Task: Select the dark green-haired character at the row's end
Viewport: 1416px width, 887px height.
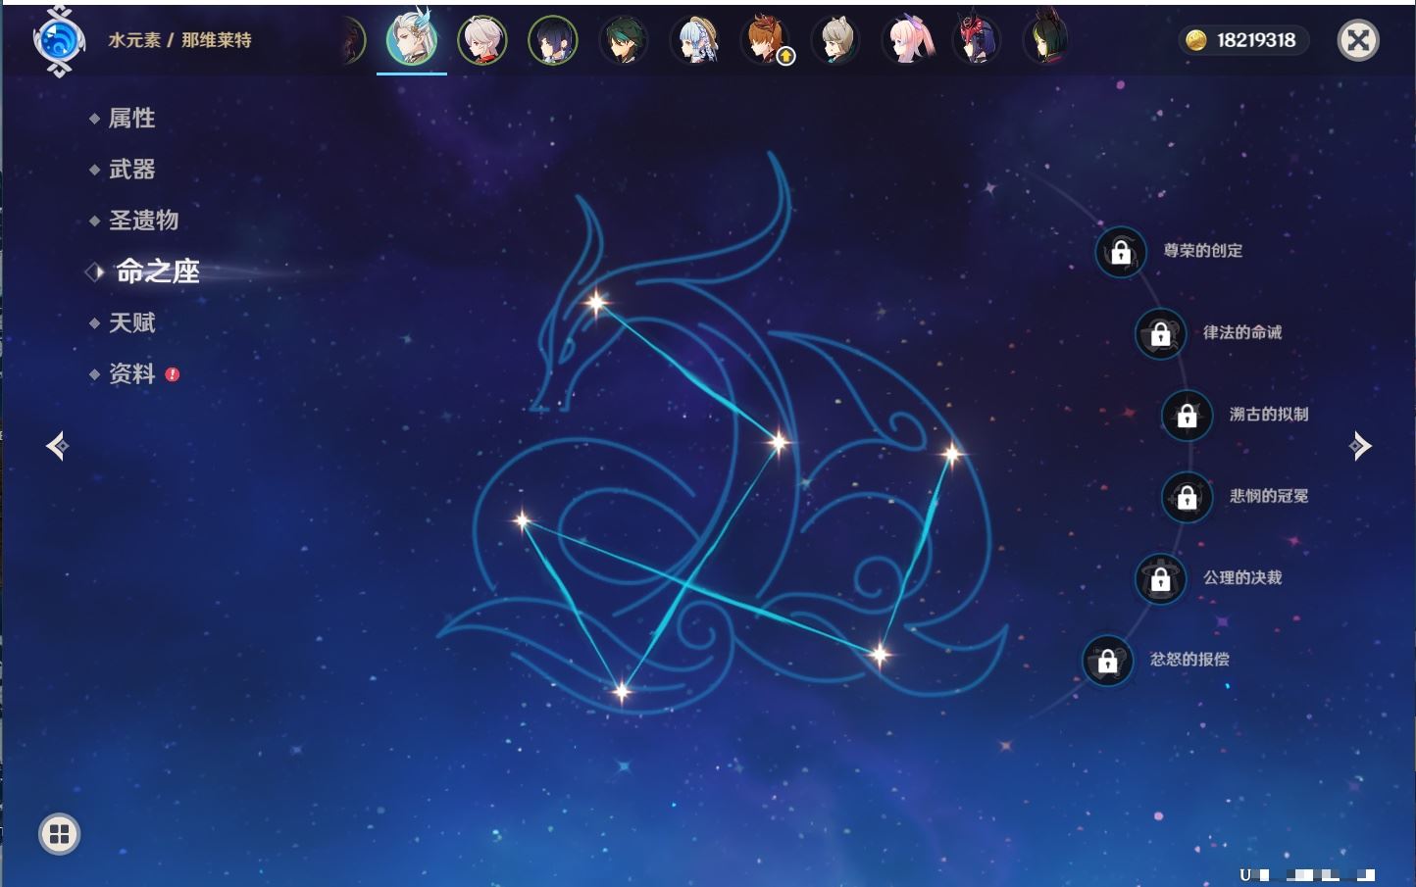Action: [x=1046, y=40]
